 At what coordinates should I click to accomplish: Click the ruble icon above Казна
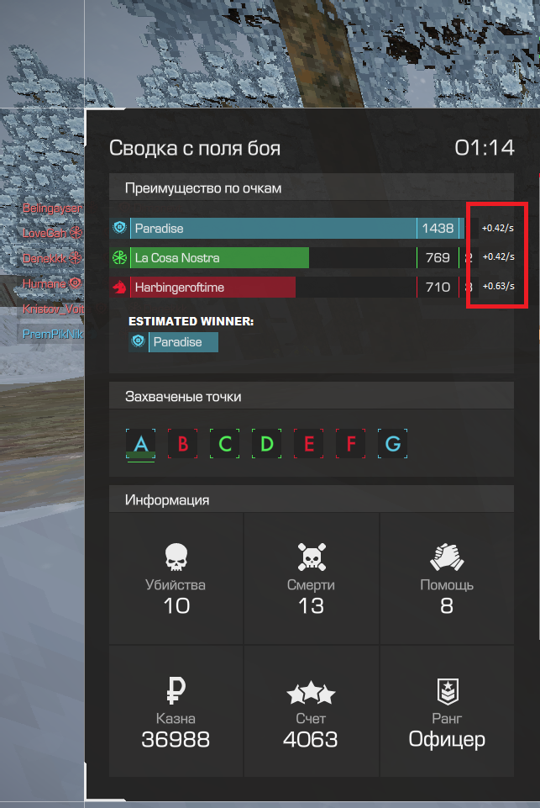coord(176,691)
